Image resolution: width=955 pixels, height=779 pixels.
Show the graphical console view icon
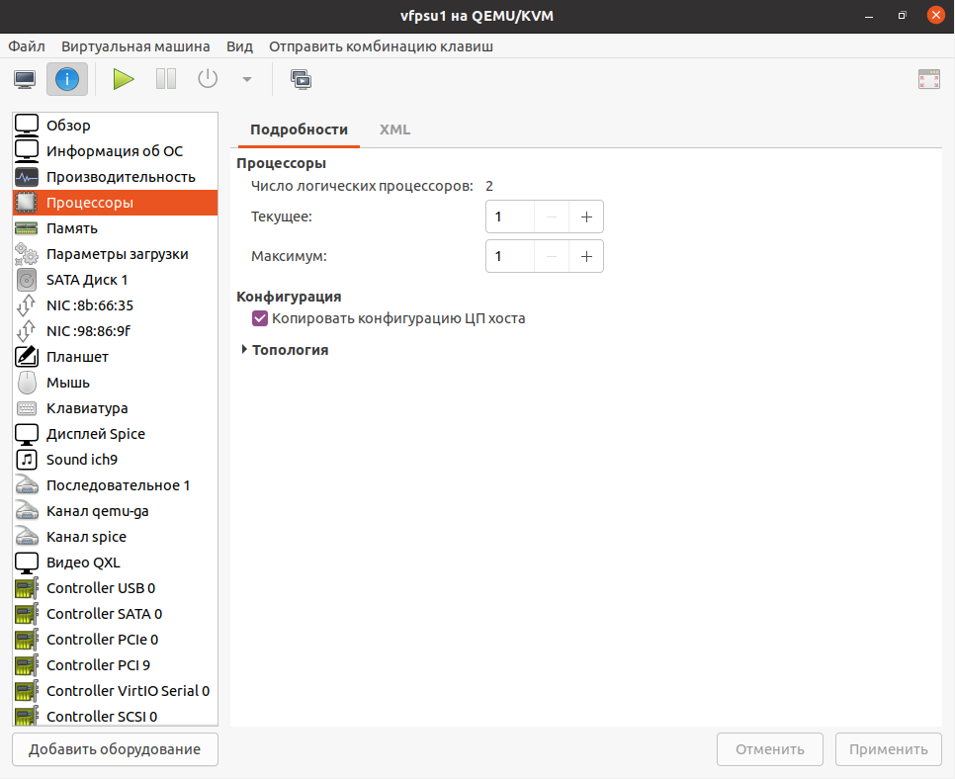25,79
